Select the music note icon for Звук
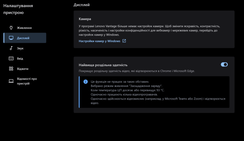244x141 pixels. [x=11, y=48]
